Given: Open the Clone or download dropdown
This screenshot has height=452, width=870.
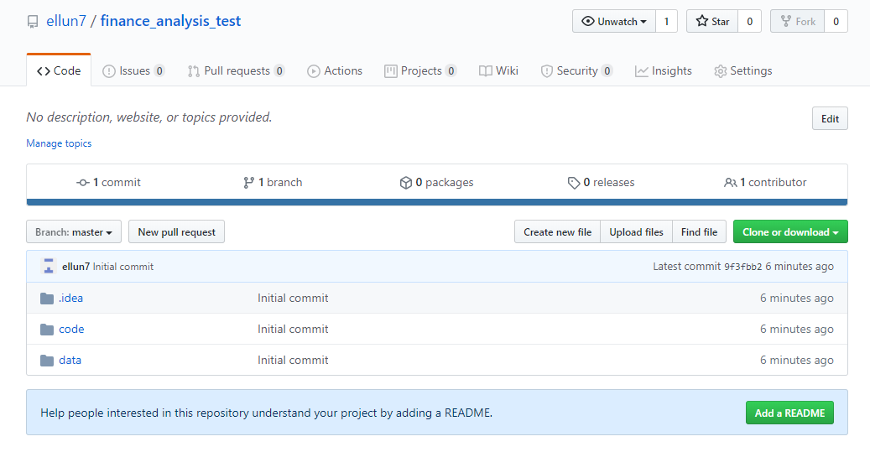Looking at the screenshot, I should 790,231.
